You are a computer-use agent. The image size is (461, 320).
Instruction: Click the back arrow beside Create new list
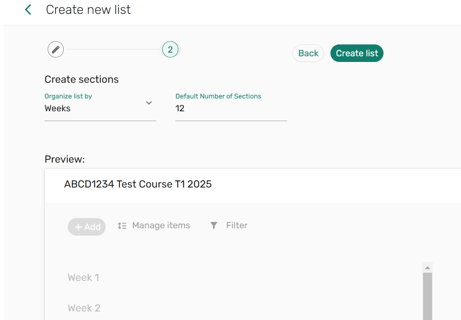click(x=28, y=9)
